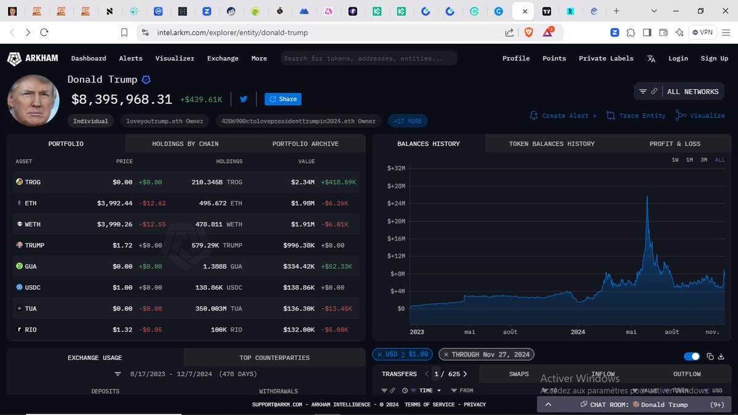738x415 pixels.
Task: Switch to the TradingView browser tab
Action: click(x=547, y=11)
